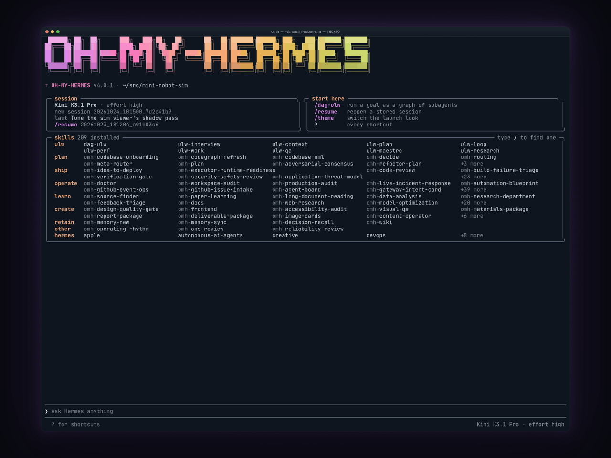Viewport: 611px width, 458px height.
Task: Click the omh-frontend skill
Action: (197, 209)
